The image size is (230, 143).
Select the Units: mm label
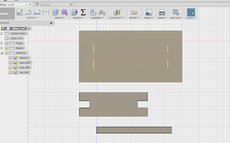tap(17, 38)
